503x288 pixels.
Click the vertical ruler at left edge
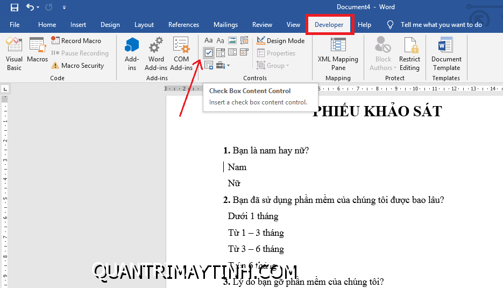pyautogui.click(x=4, y=191)
